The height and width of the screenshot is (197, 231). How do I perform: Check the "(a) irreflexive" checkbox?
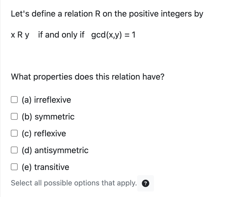(x=14, y=99)
